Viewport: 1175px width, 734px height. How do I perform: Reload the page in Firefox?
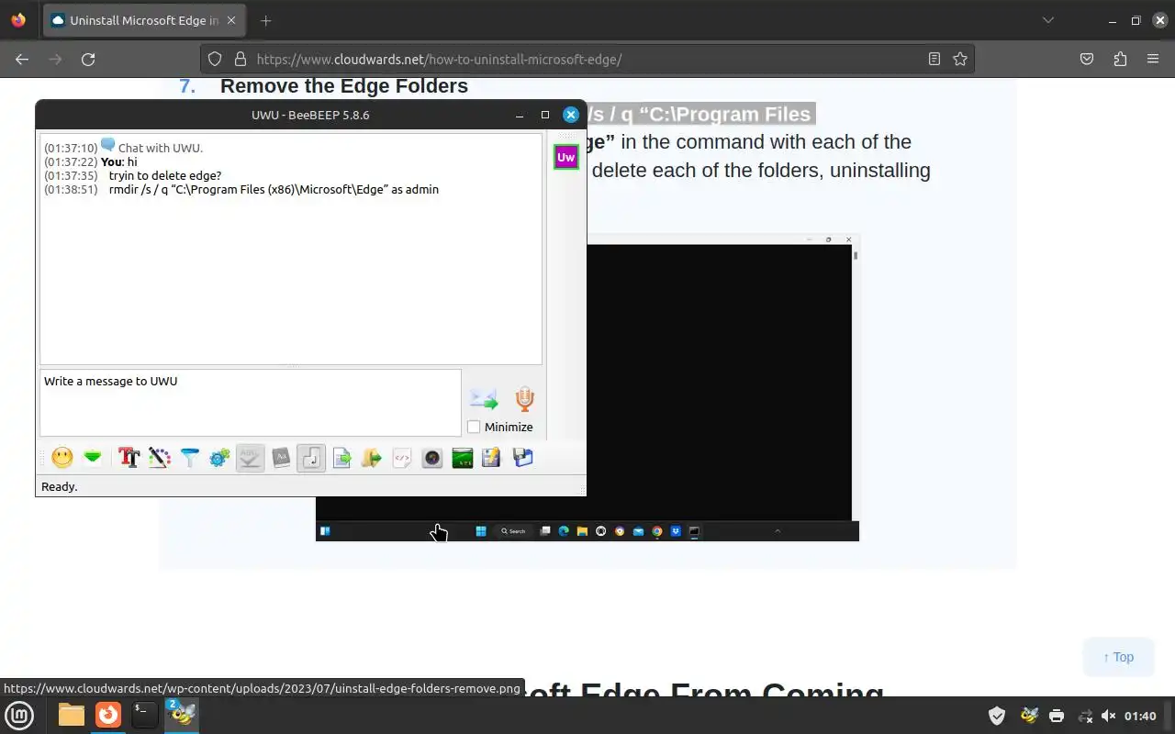click(88, 59)
